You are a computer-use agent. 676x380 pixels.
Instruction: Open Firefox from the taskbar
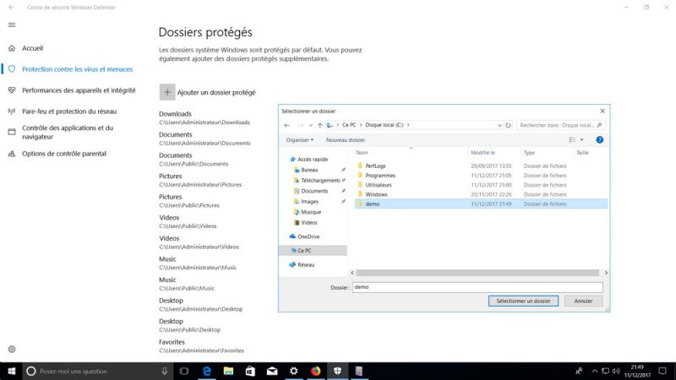(x=315, y=371)
